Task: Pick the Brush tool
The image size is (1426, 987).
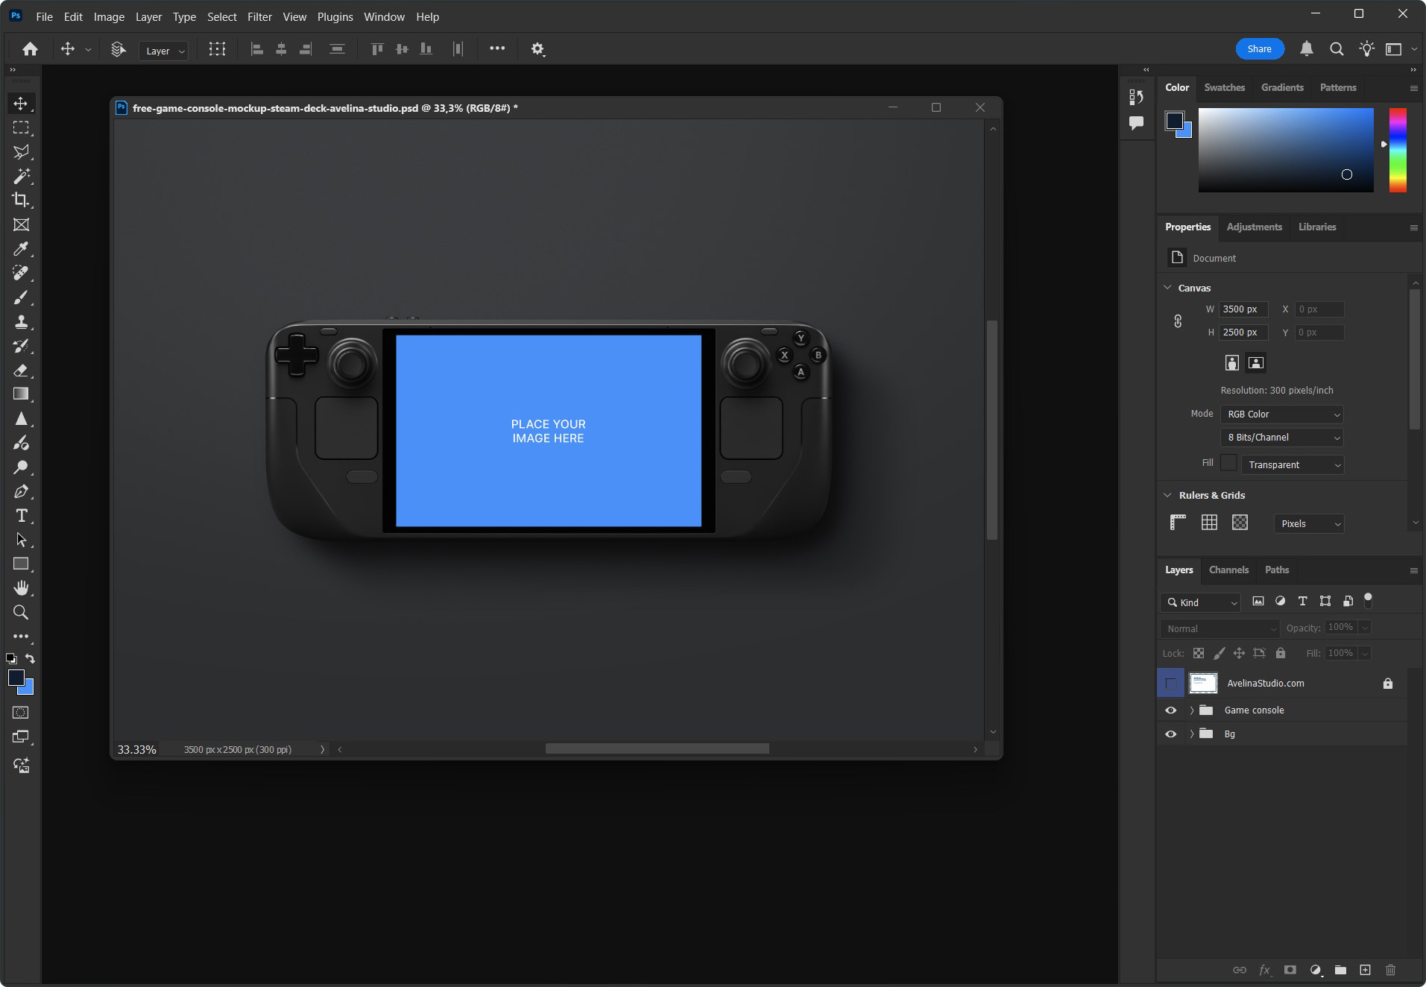Action: tap(21, 297)
